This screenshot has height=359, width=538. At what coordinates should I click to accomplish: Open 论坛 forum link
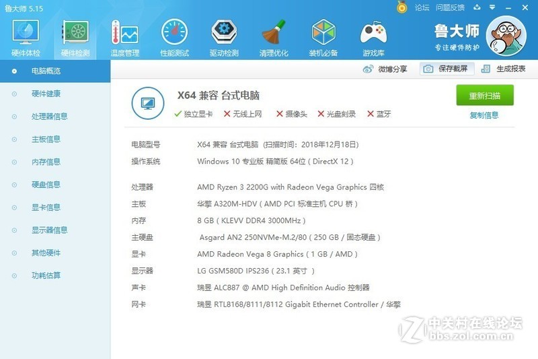coord(422,7)
